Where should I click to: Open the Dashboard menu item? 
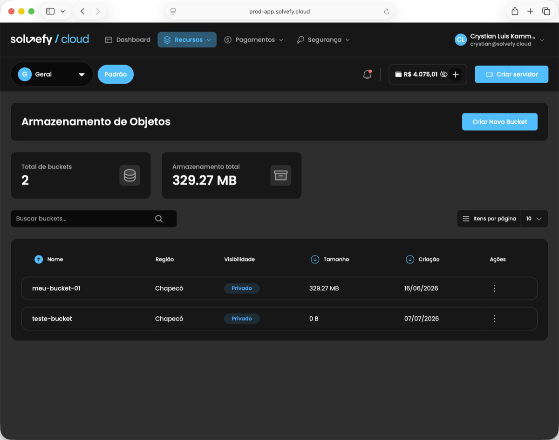128,40
